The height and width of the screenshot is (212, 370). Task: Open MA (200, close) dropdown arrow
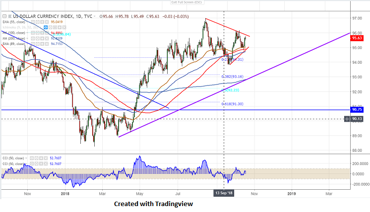click(27, 39)
